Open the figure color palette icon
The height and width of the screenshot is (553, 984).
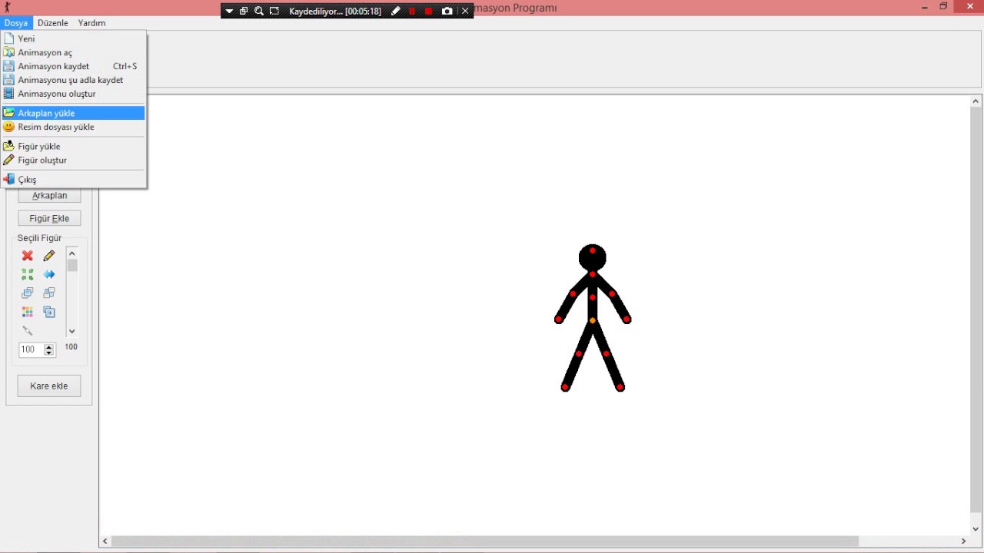(x=28, y=312)
